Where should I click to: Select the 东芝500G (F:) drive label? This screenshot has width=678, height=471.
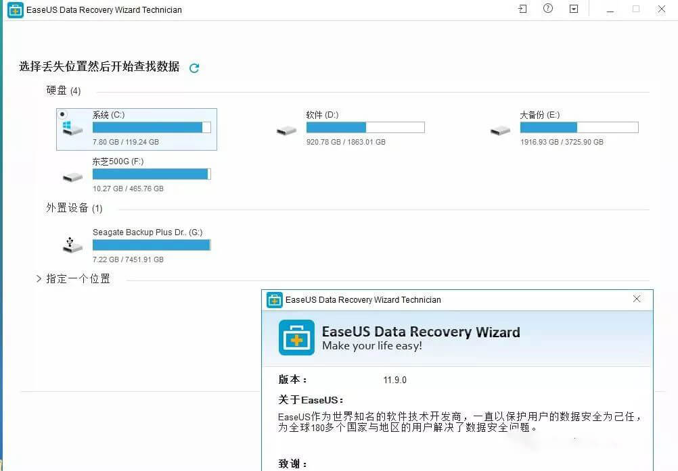click(118, 162)
